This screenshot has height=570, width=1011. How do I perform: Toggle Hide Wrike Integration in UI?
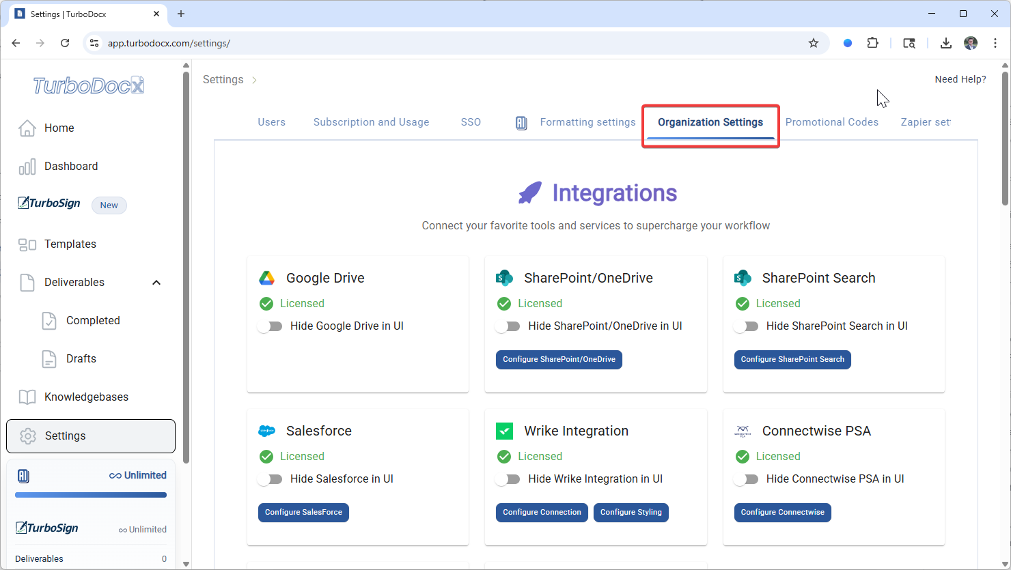pyautogui.click(x=508, y=479)
